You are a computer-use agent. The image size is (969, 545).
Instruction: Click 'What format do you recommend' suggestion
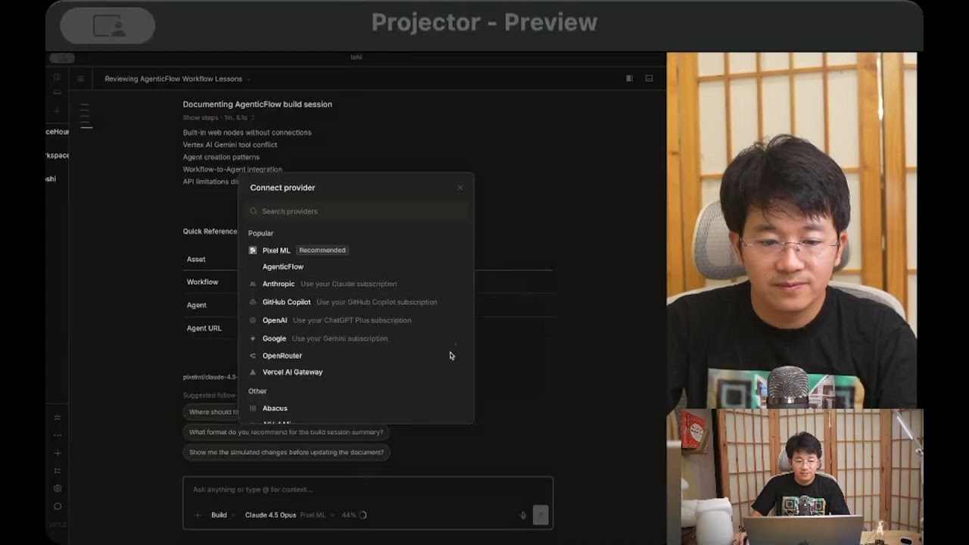click(x=286, y=432)
